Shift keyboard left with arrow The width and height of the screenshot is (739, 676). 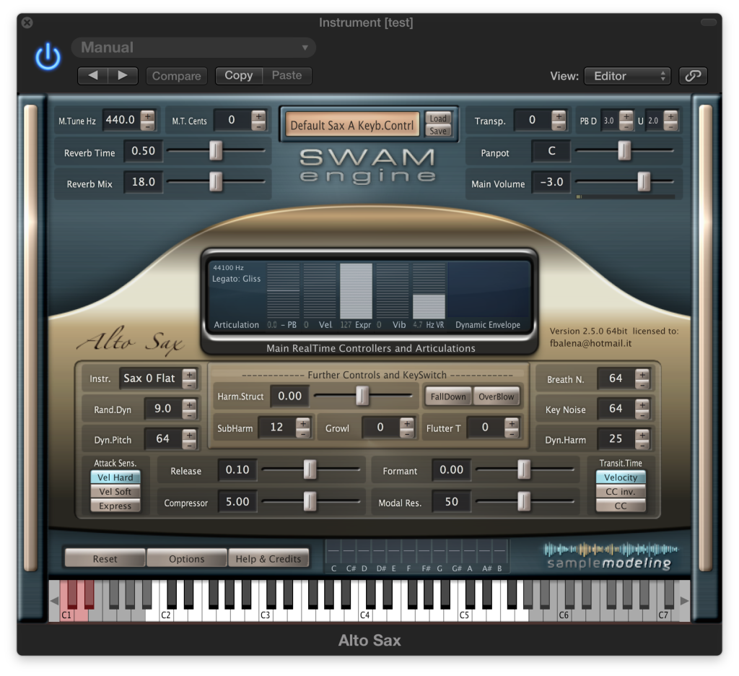tap(54, 600)
